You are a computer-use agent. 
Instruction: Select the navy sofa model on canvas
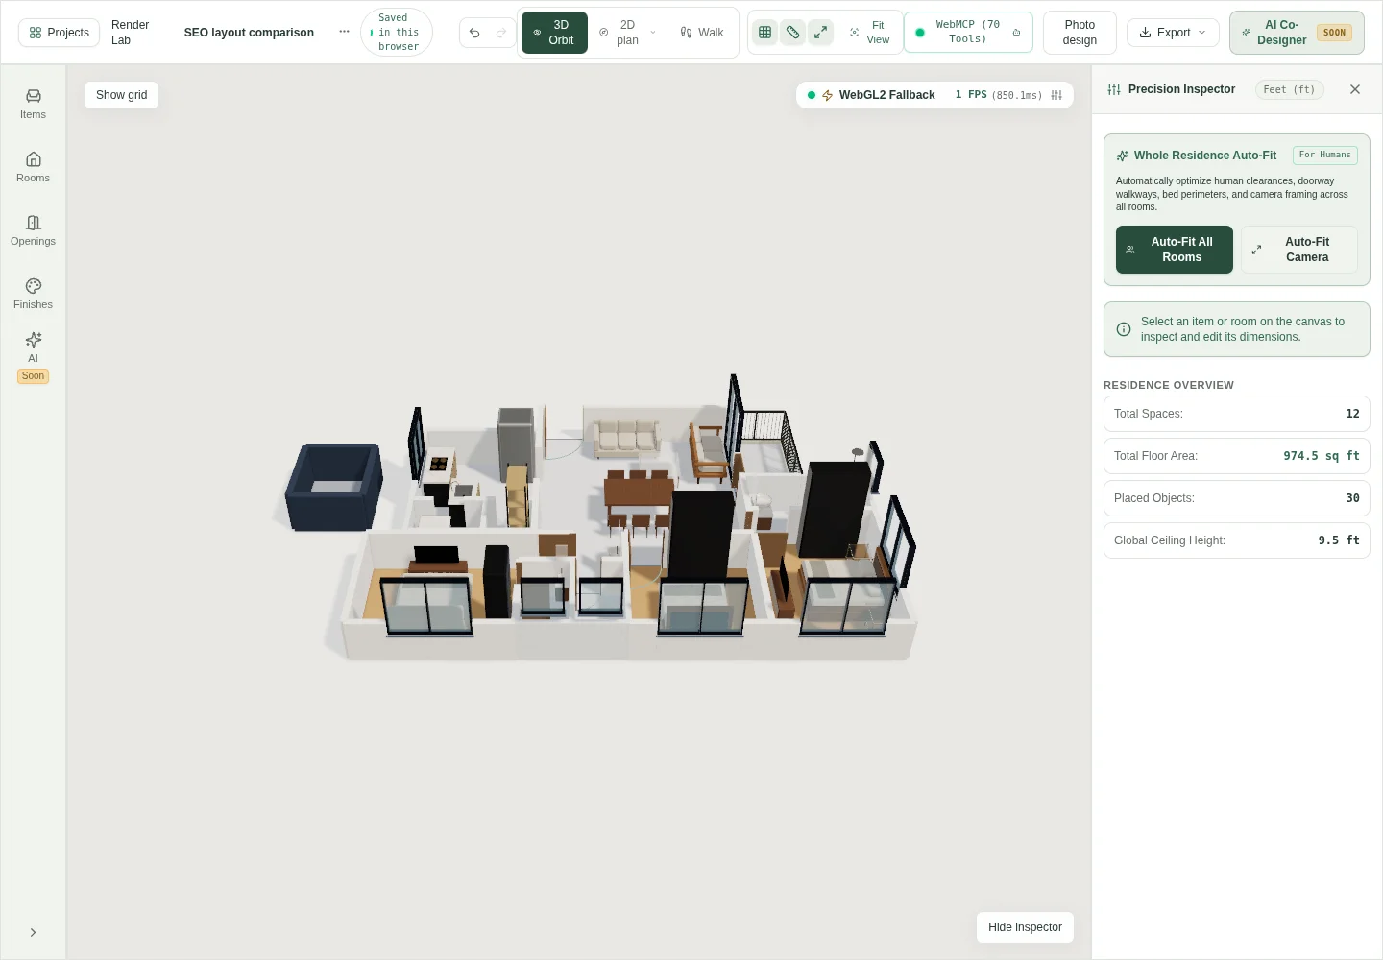pos(333,487)
